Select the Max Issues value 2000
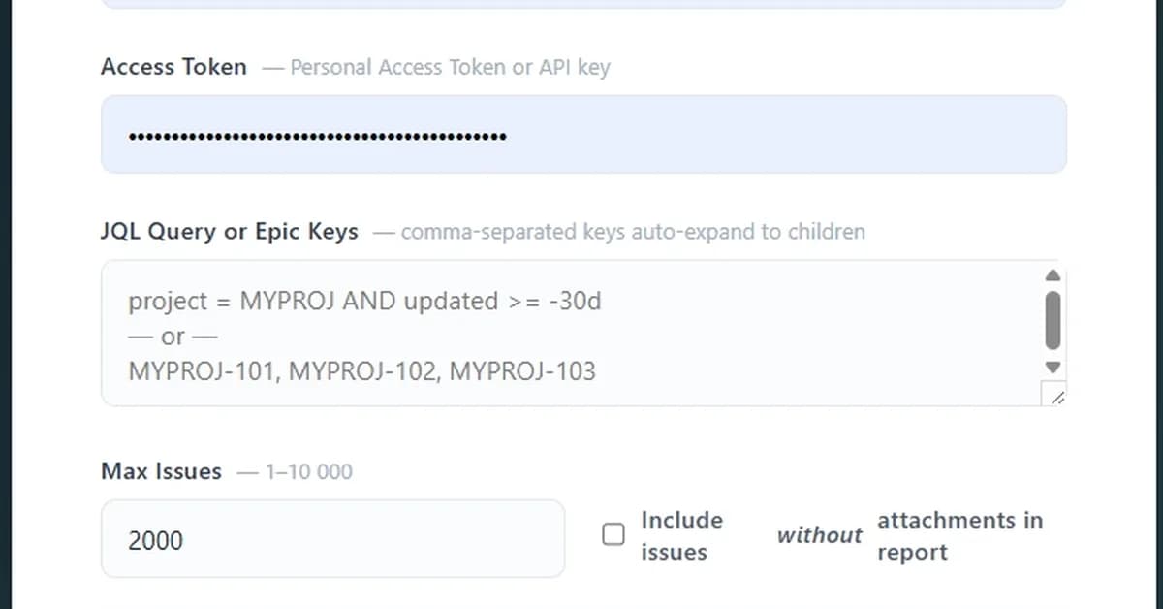The image size is (1163, 609). coord(155,540)
